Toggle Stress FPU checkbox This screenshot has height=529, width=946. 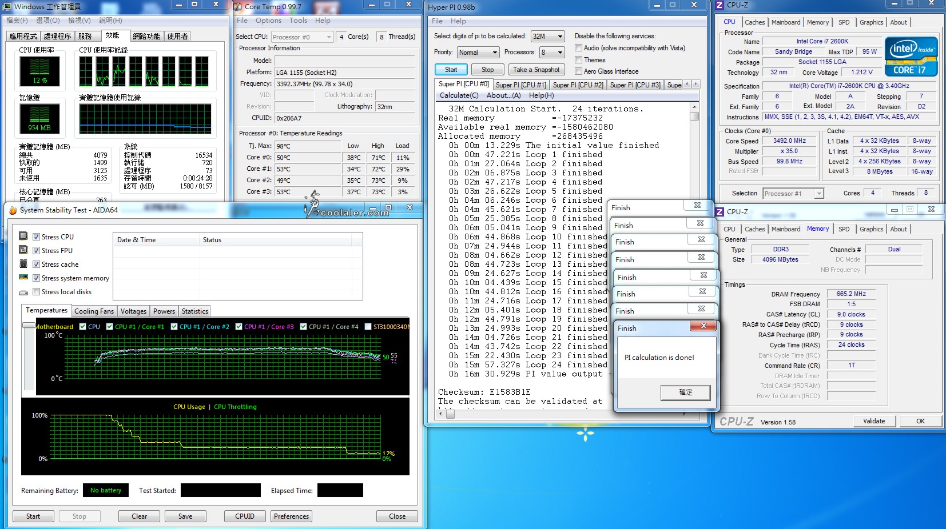pos(37,251)
